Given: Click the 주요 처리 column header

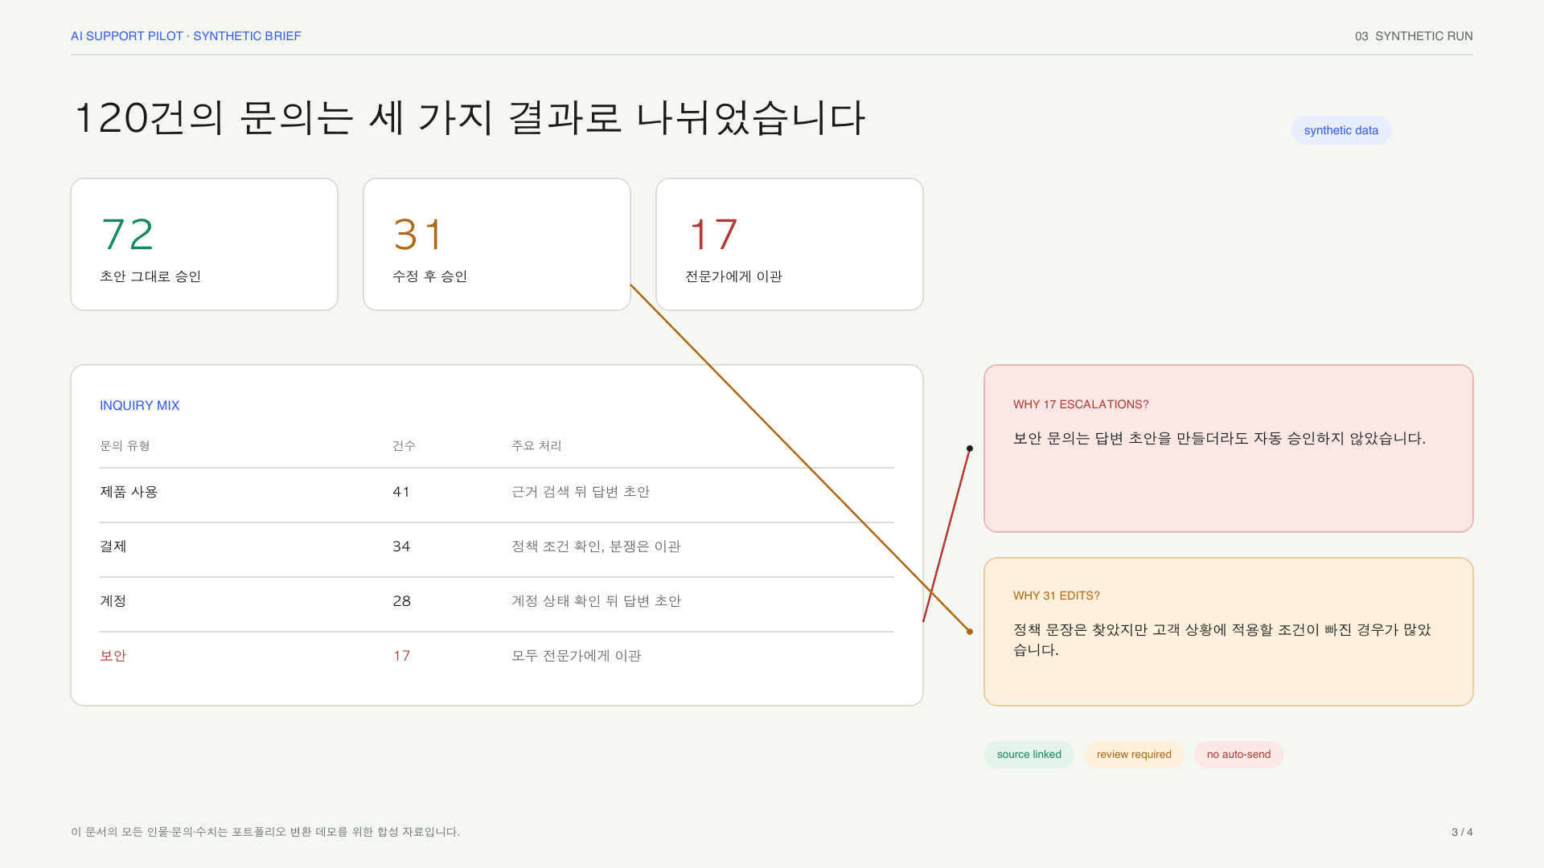Looking at the screenshot, I should (536, 445).
